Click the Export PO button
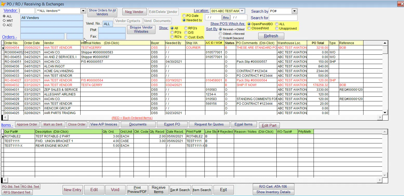 pos(172,124)
